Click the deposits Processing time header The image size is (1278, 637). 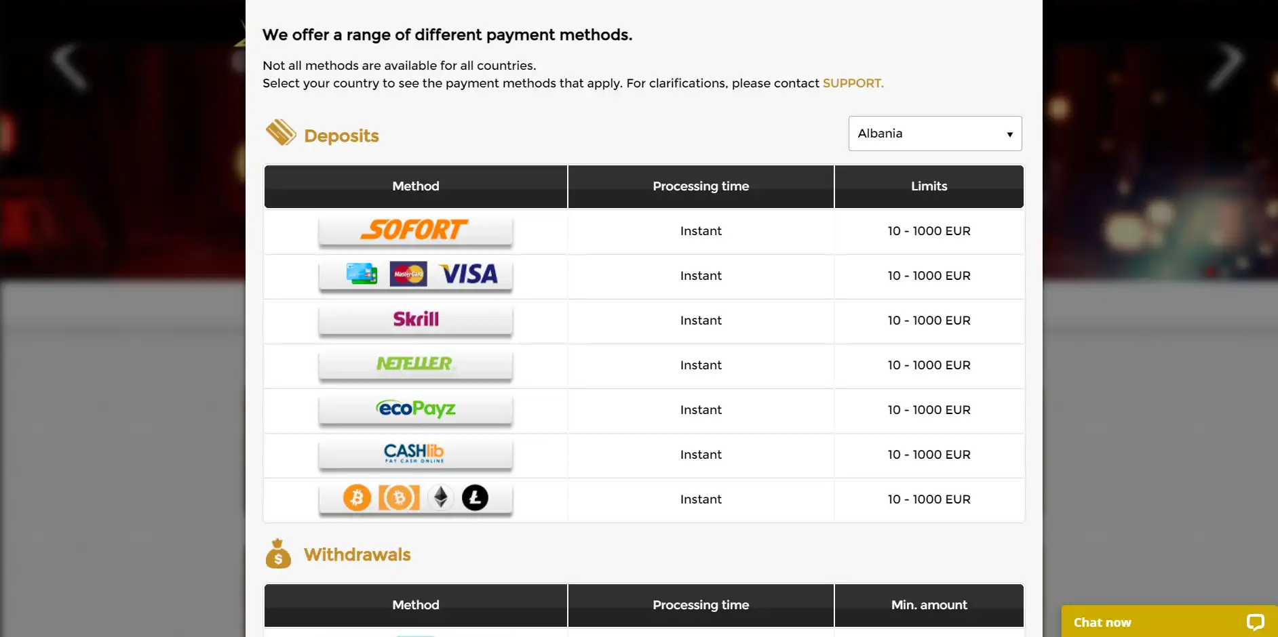[x=701, y=186]
